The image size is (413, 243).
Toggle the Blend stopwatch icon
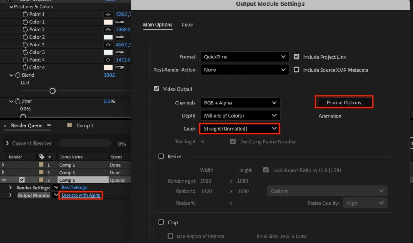point(18,75)
